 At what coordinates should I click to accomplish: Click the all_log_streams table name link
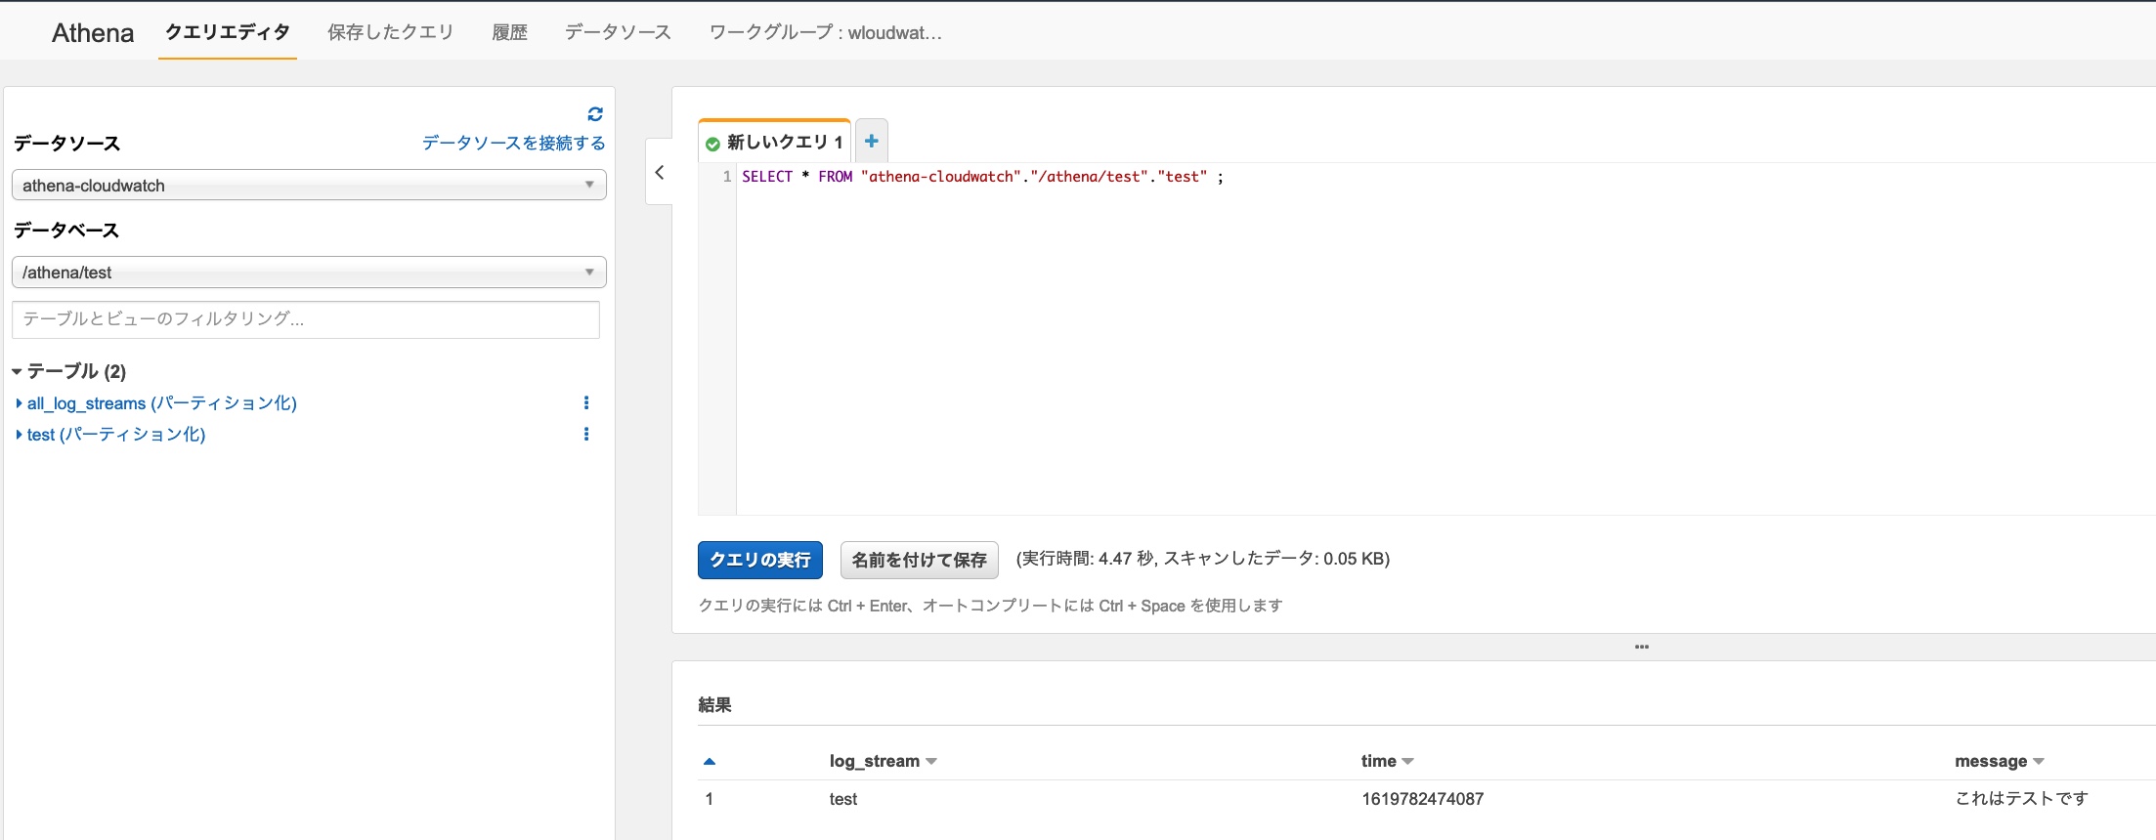point(162,403)
